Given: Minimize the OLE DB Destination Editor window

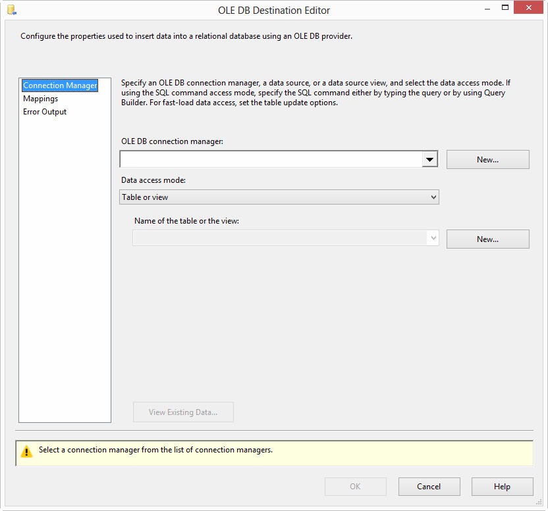Looking at the screenshot, I should [x=487, y=9].
